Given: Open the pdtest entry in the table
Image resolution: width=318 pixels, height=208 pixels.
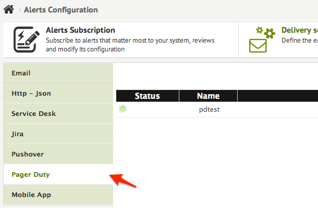Looking at the screenshot, I should (209, 110).
